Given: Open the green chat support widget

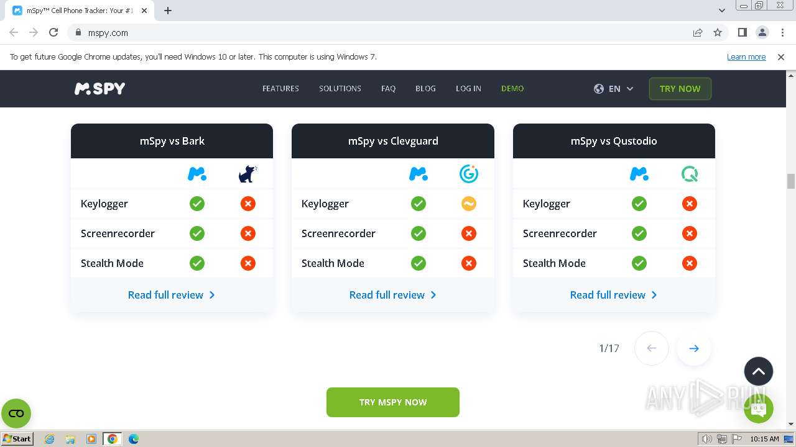Looking at the screenshot, I should pyautogui.click(x=759, y=409).
